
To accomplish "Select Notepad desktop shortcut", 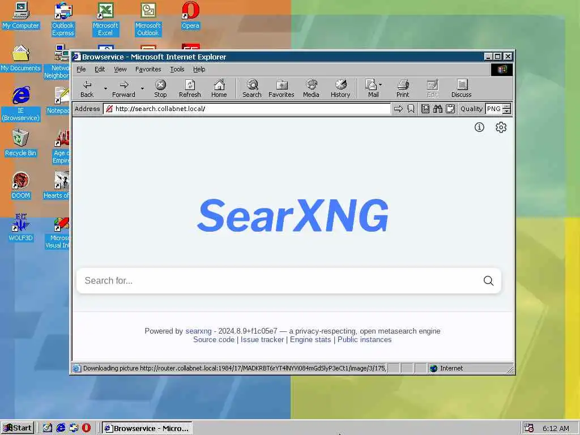I will [59, 101].
